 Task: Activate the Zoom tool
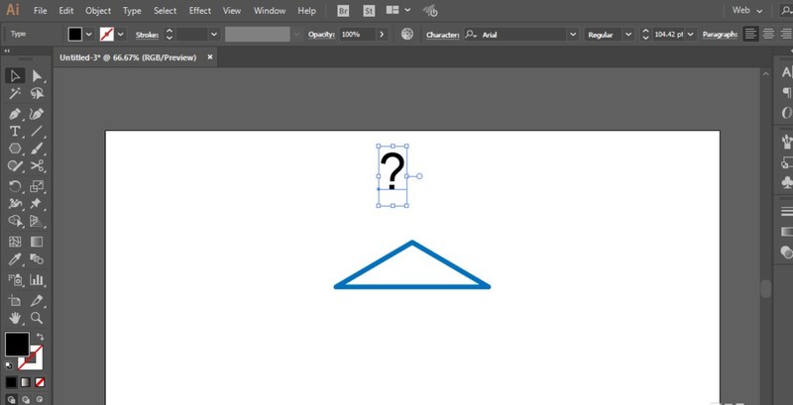pos(37,318)
